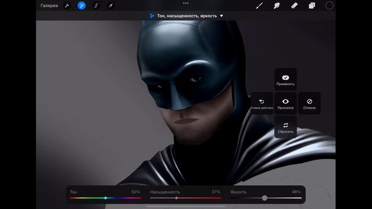The width and height of the screenshot is (372, 209).
Task: Open the Adjustments magic wand menu
Action: (x=81, y=5)
